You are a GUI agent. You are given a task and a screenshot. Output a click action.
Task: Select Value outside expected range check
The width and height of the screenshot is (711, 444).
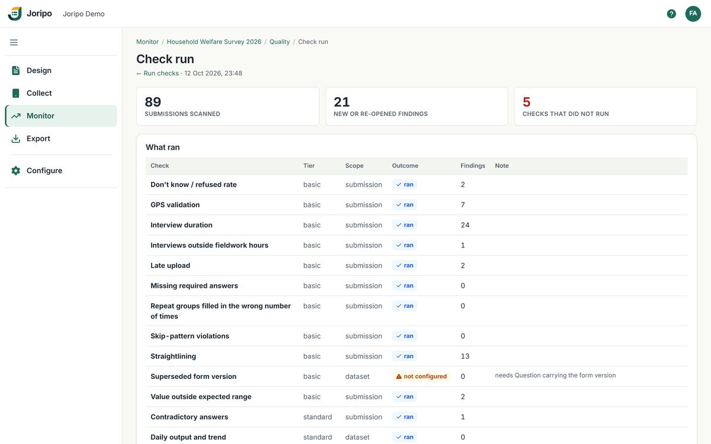201,397
